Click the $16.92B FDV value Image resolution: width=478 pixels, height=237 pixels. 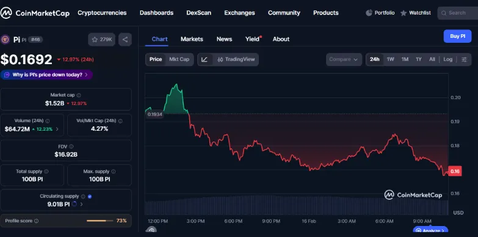(66, 155)
